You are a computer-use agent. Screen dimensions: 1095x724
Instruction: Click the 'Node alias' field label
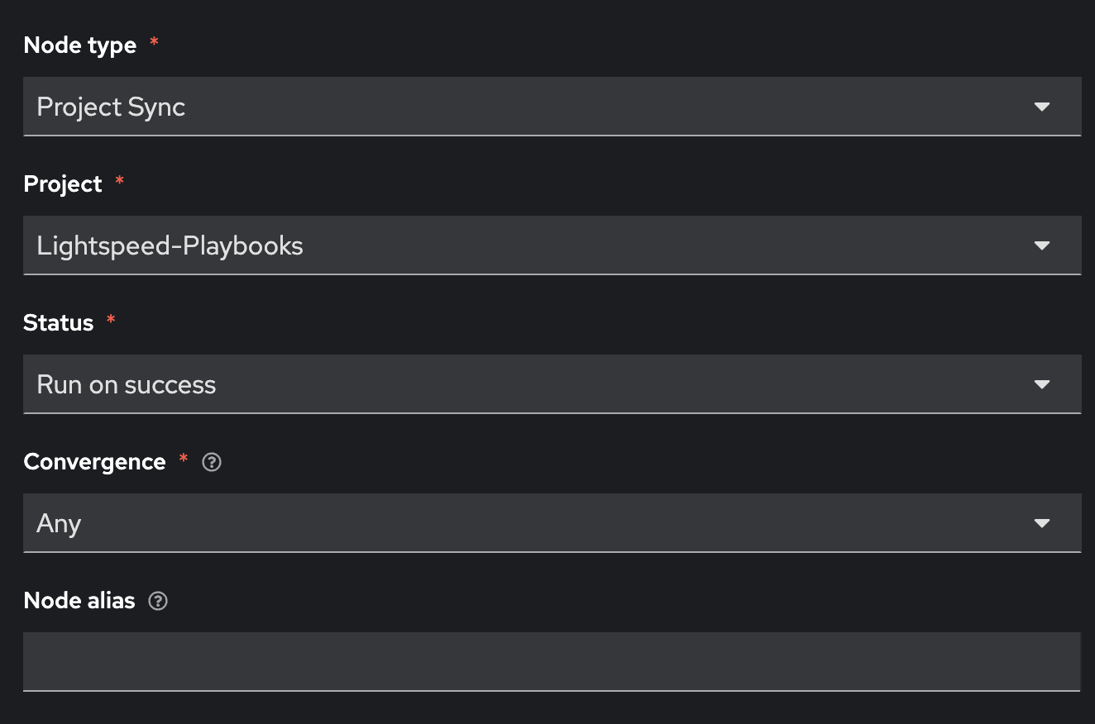(79, 601)
